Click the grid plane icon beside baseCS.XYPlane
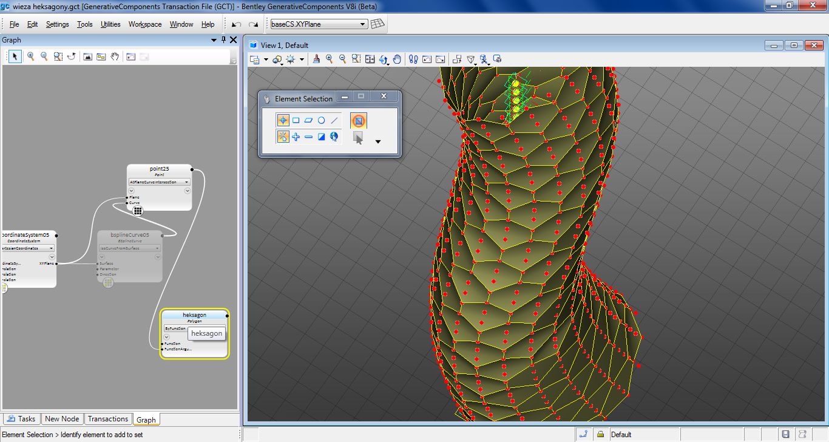Screen dimensions: 829x442 click(x=377, y=24)
